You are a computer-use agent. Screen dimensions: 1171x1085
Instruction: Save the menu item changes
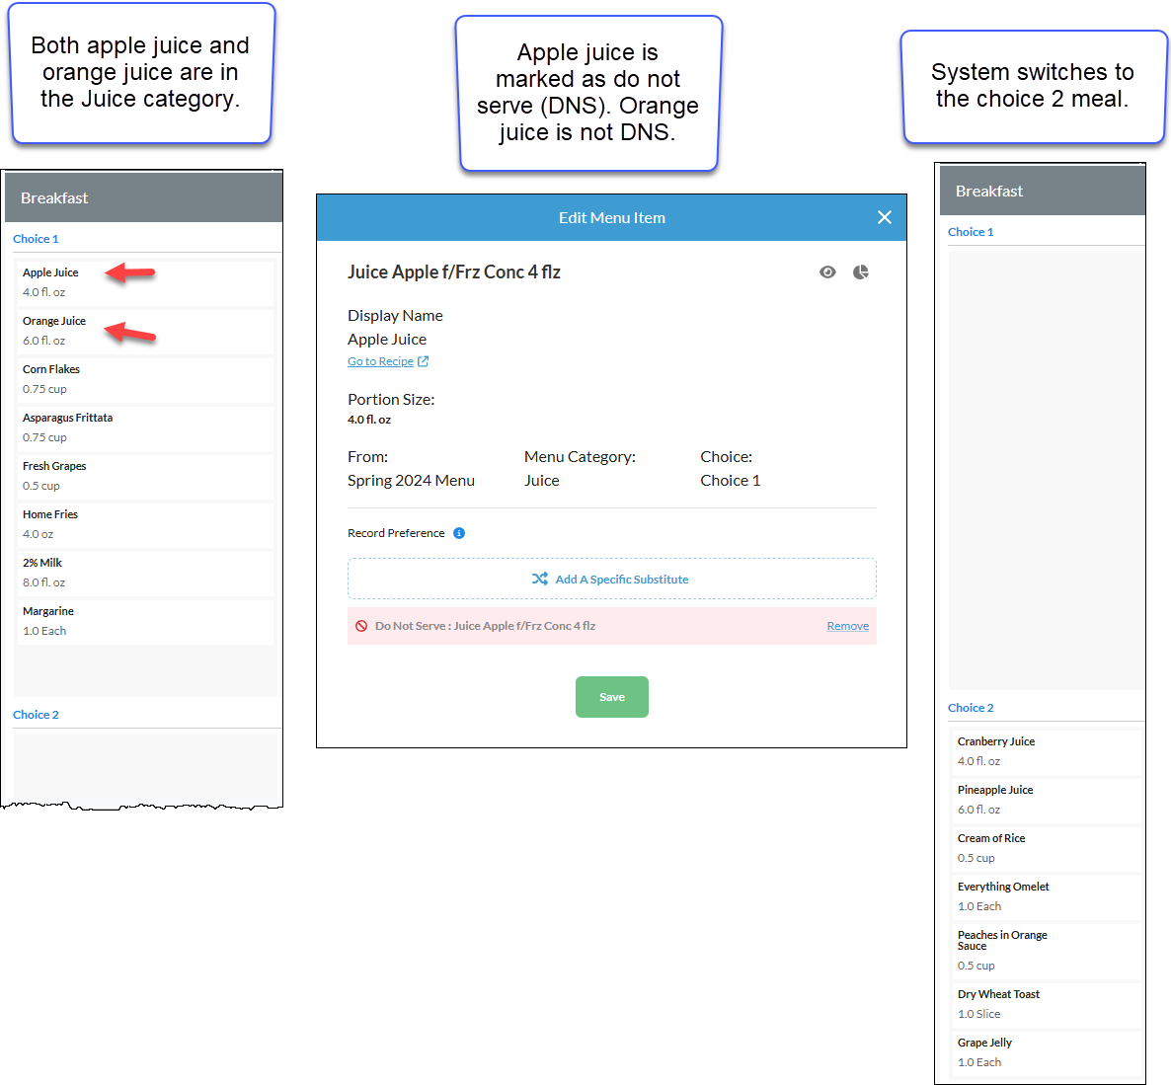coord(611,697)
